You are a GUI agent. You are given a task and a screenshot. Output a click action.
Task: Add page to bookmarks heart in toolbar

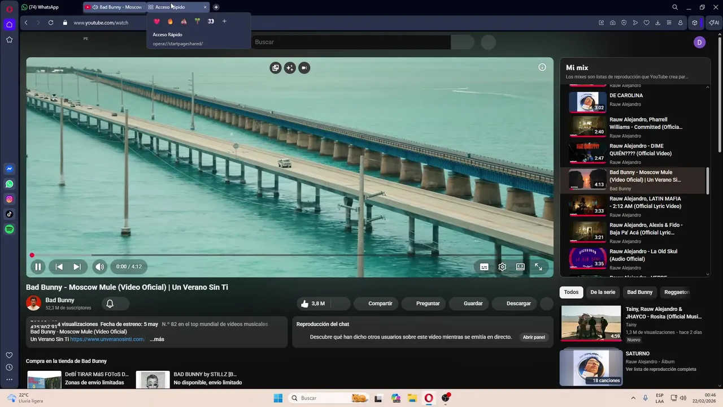(647, 23)
